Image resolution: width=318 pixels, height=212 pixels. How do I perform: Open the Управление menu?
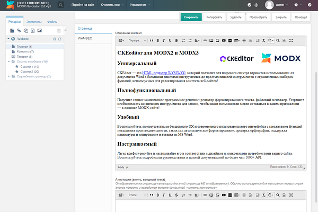(140, 5)
